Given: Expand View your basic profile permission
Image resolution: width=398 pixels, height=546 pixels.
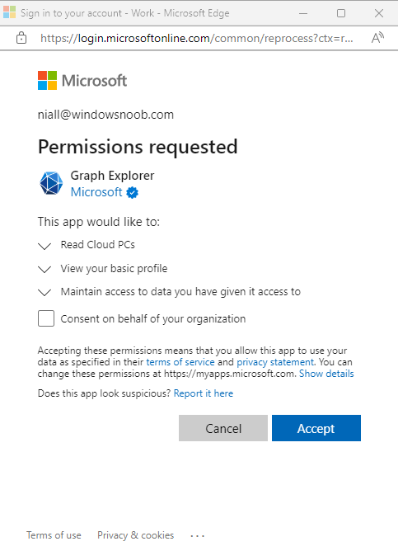Looking at the screenshot, I should click(44, 269).
